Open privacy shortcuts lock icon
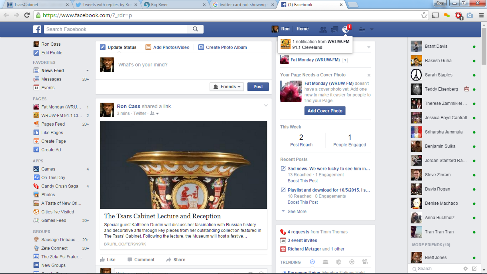The width and height of the screenshot is (487, 274). [x=362, y=29]
